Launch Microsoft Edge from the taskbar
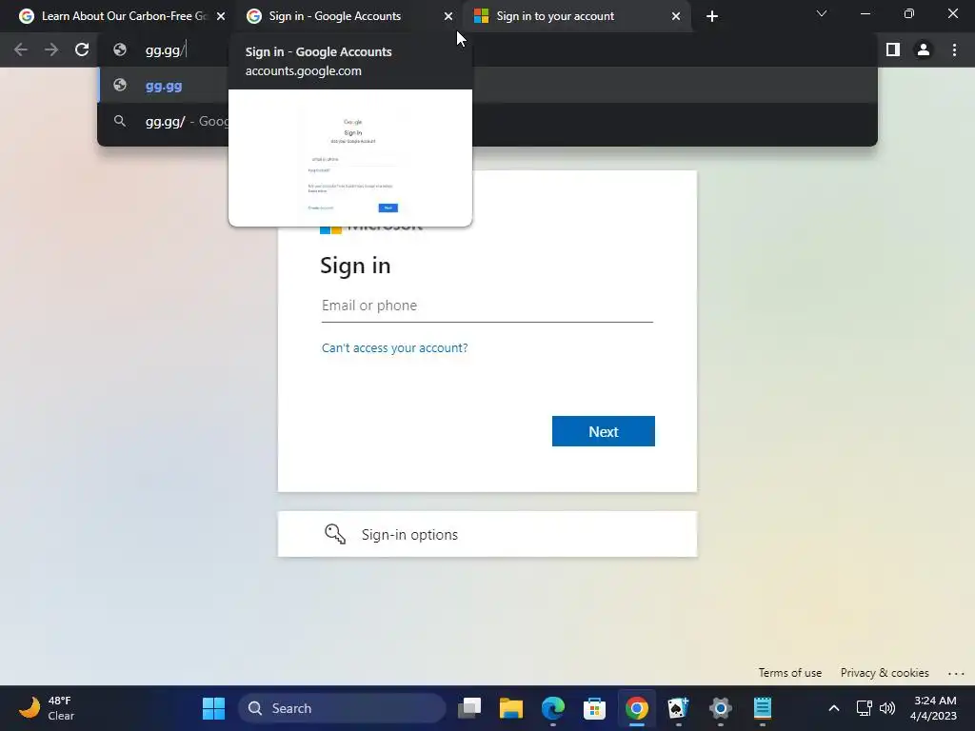This screenshot has width=975, height=731. 553,708
